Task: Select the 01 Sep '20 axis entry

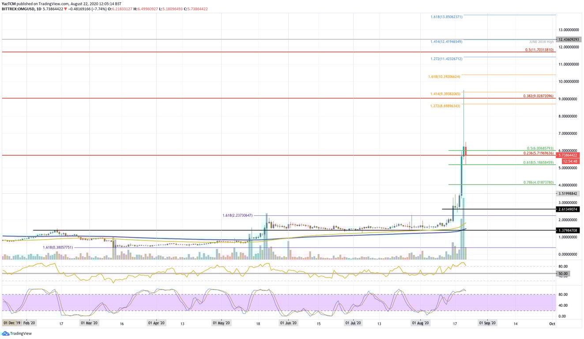Action: pos(488,323)
